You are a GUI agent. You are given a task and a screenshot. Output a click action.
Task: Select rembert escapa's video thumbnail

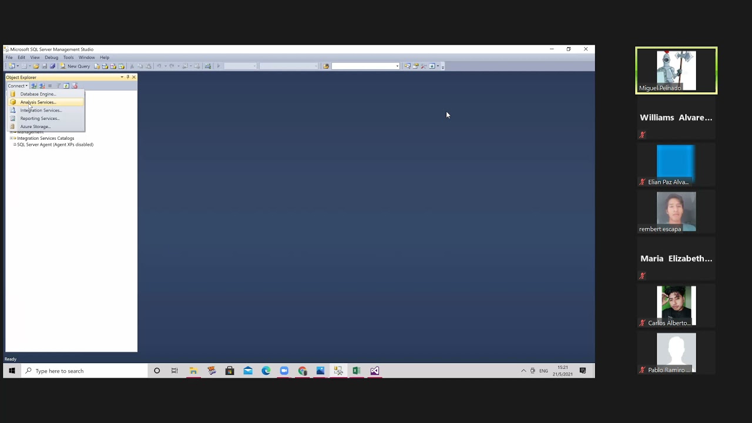(x=676, y=211)
